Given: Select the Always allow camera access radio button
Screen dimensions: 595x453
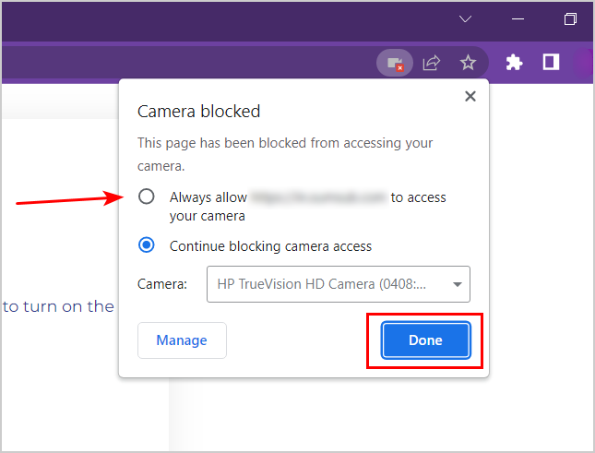Looking at the screenshot, I should tap(146, 197).
